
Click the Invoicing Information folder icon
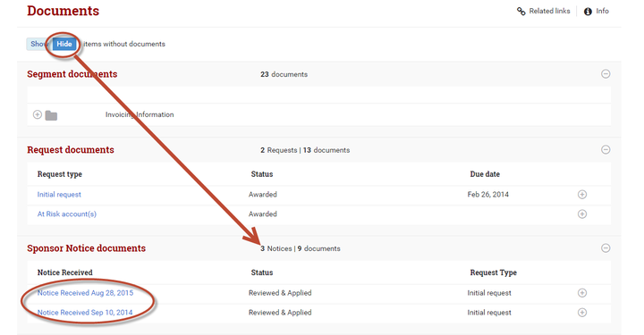pyautogui.click(x=51, y=115)
